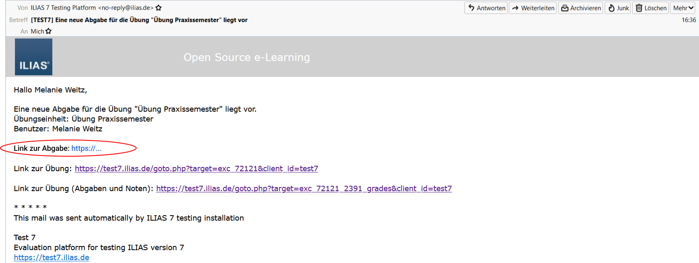Viewport: 699px width, 263px height.
Task: Mark the message as Junk
Action: tap(618, 8)
